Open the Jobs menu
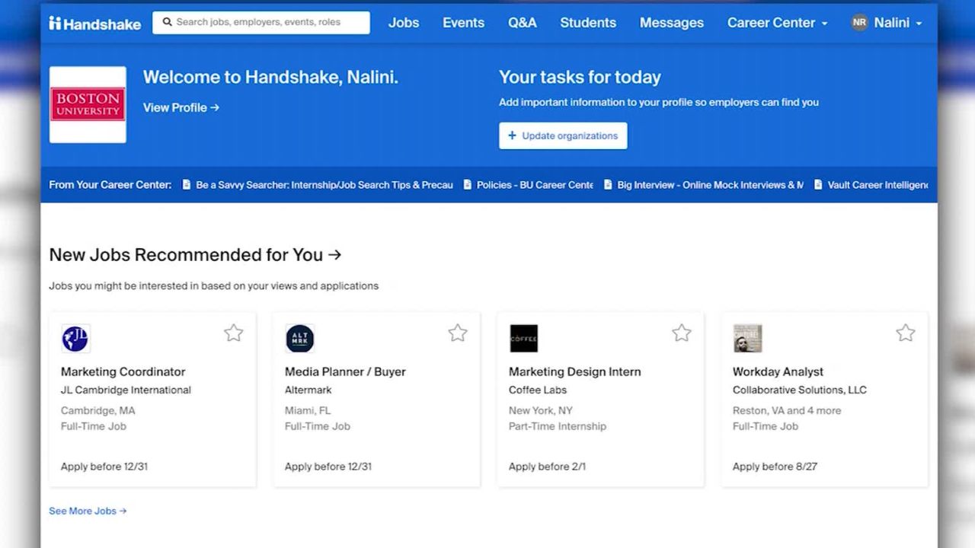 pyautogui.click(x=404, y=23)
